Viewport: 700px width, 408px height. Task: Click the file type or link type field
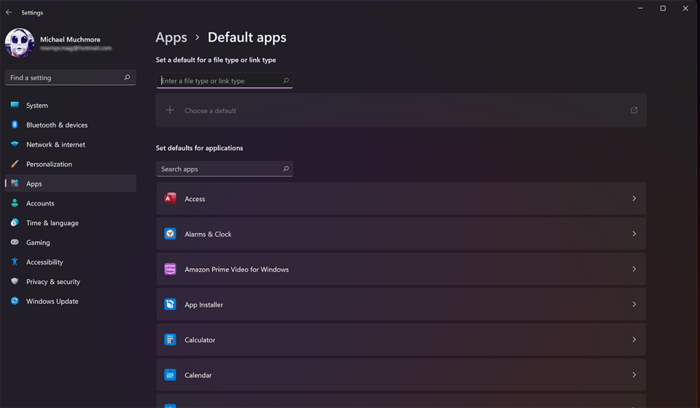pos(225,81)
